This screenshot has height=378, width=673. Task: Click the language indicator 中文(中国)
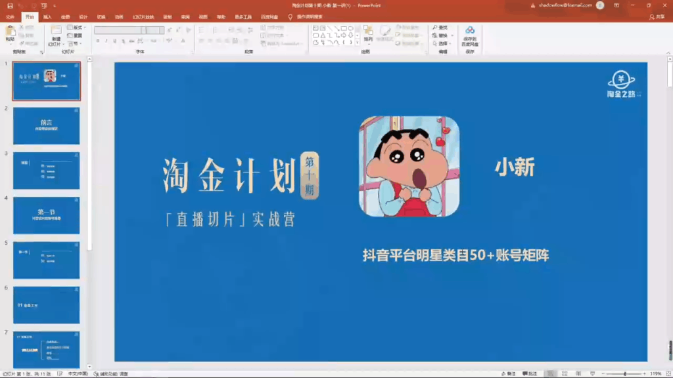coord(78,373)
